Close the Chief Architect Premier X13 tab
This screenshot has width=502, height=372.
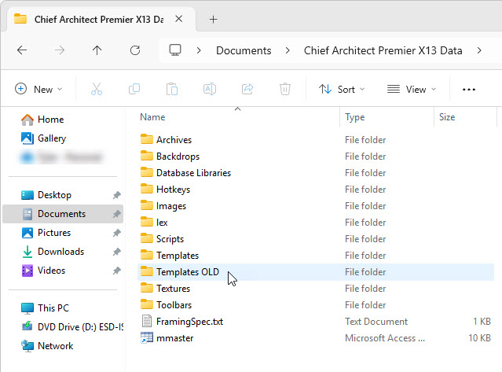coord(179,19)
